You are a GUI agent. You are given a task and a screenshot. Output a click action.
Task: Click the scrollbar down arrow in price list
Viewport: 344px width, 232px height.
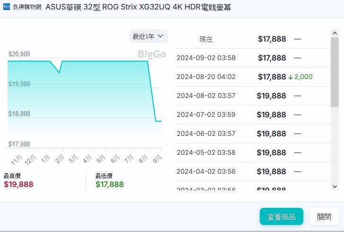click(x=335, y=187)
